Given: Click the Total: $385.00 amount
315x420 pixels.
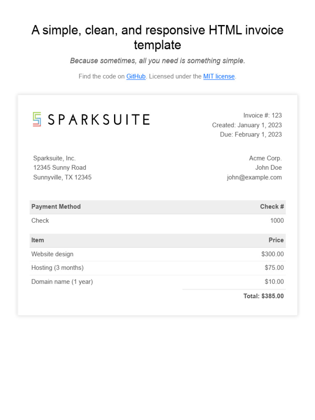Looking at the screenshot, I should point(263,296).
